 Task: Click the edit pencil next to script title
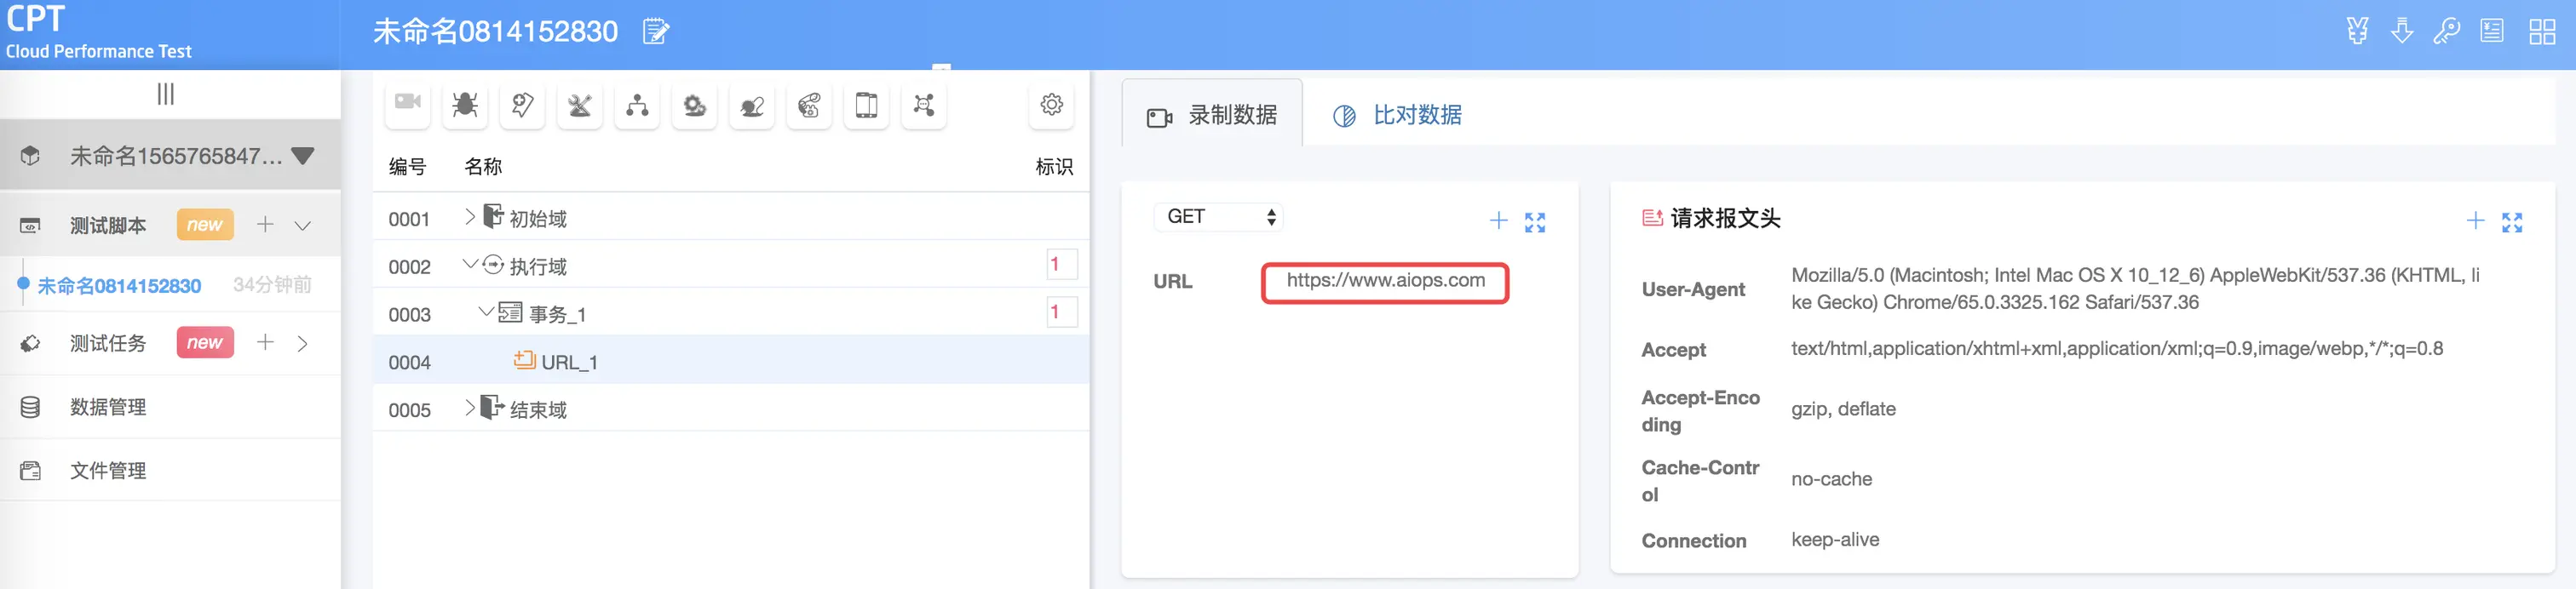coord(655,32)
